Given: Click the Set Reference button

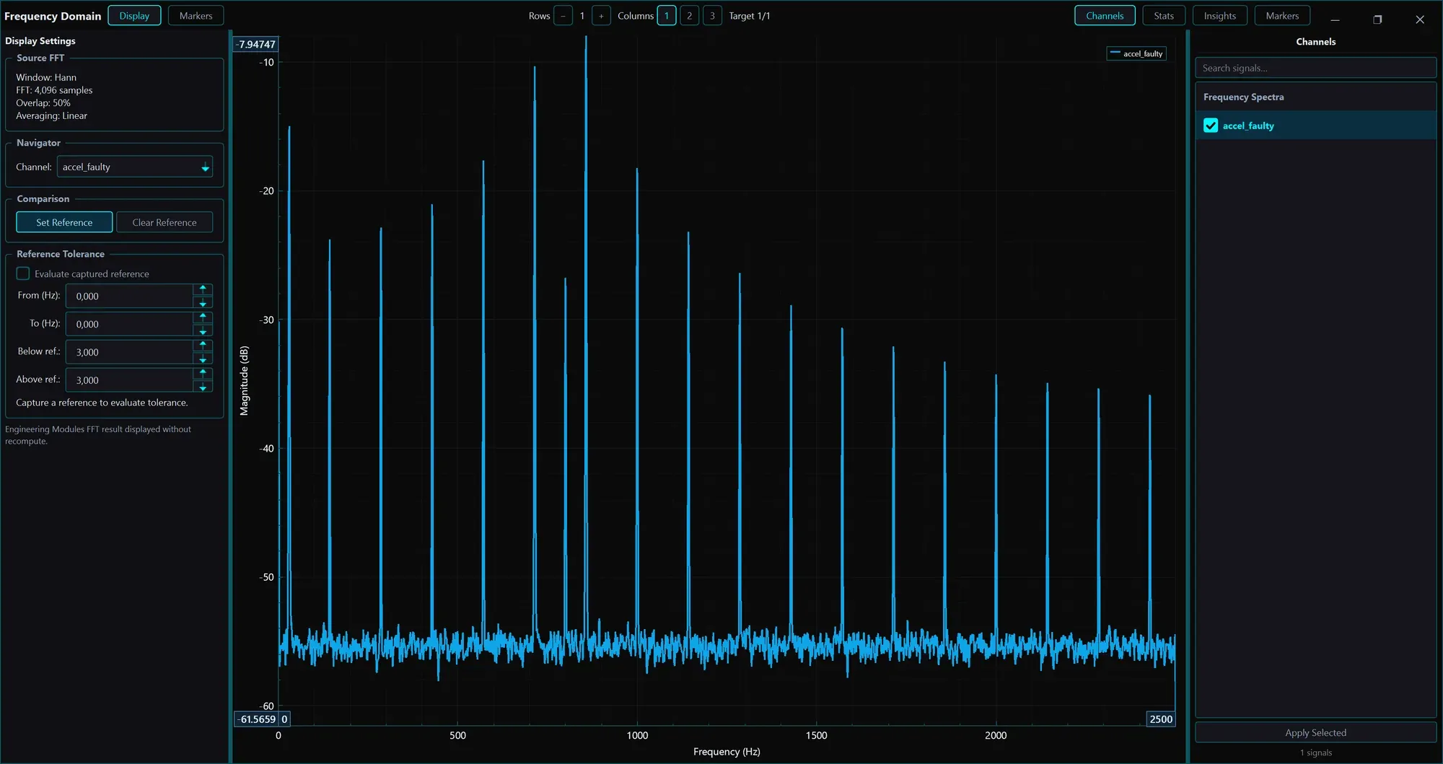Looking at the screenshot, I should pyautogui.click(x=64, y=222).
